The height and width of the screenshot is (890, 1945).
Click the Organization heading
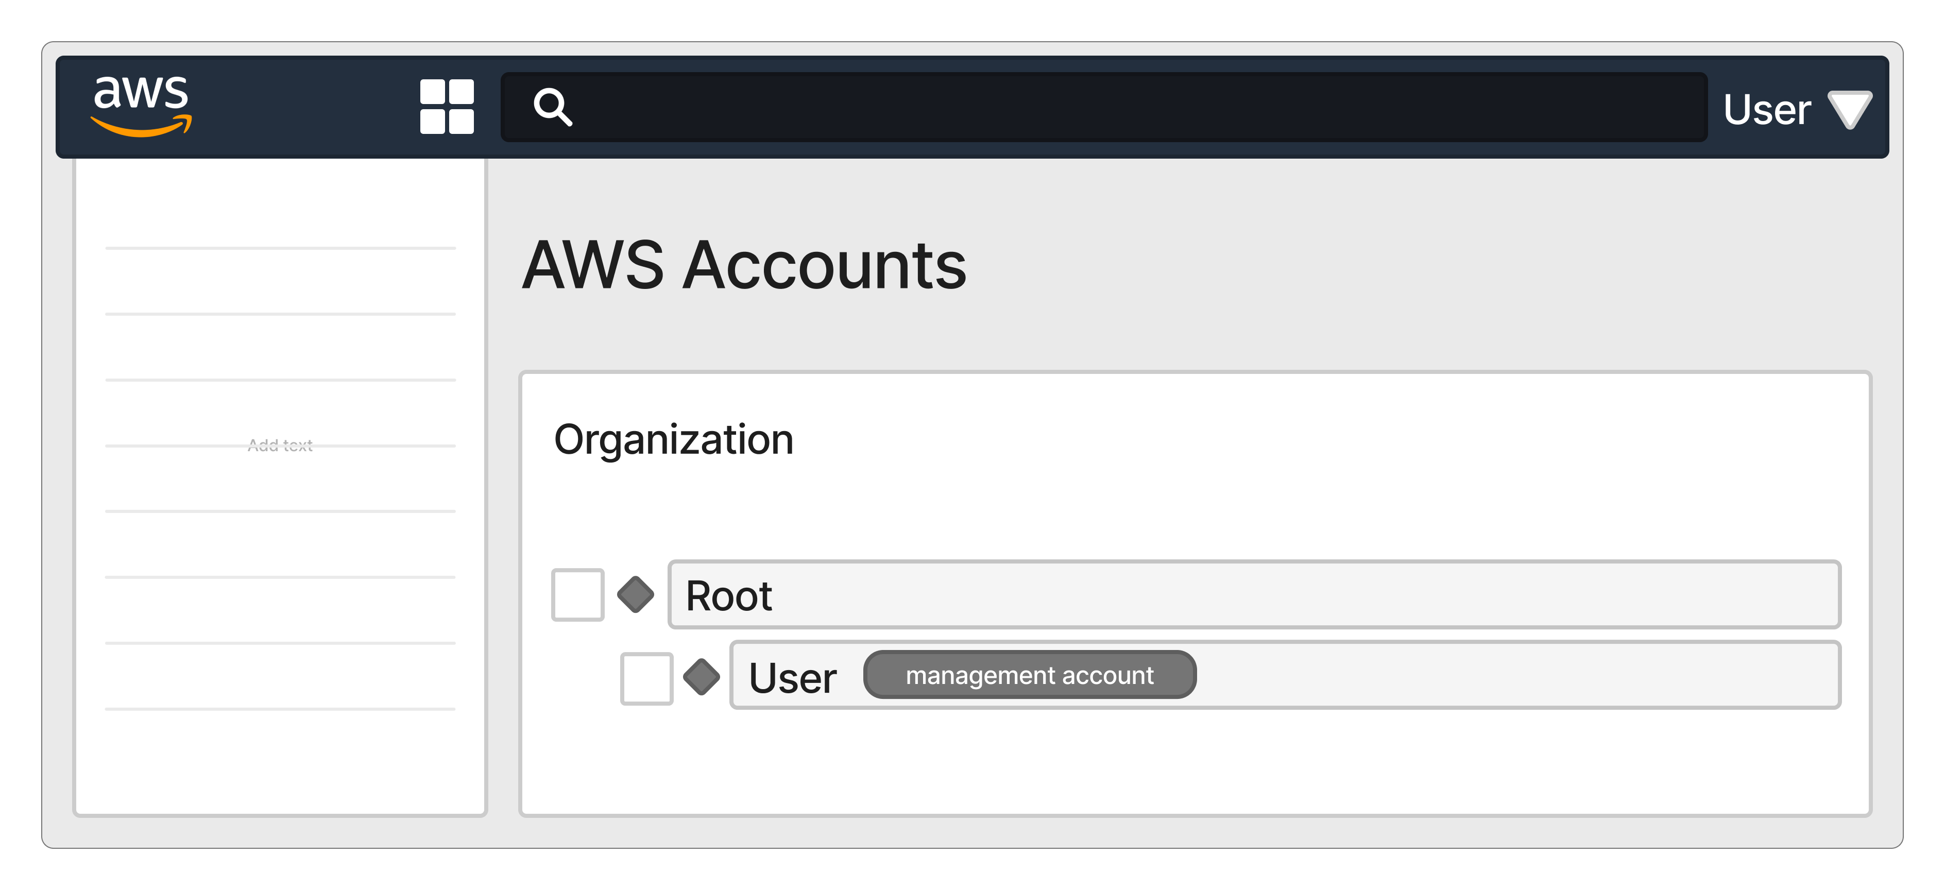click(x=674, y=440)
